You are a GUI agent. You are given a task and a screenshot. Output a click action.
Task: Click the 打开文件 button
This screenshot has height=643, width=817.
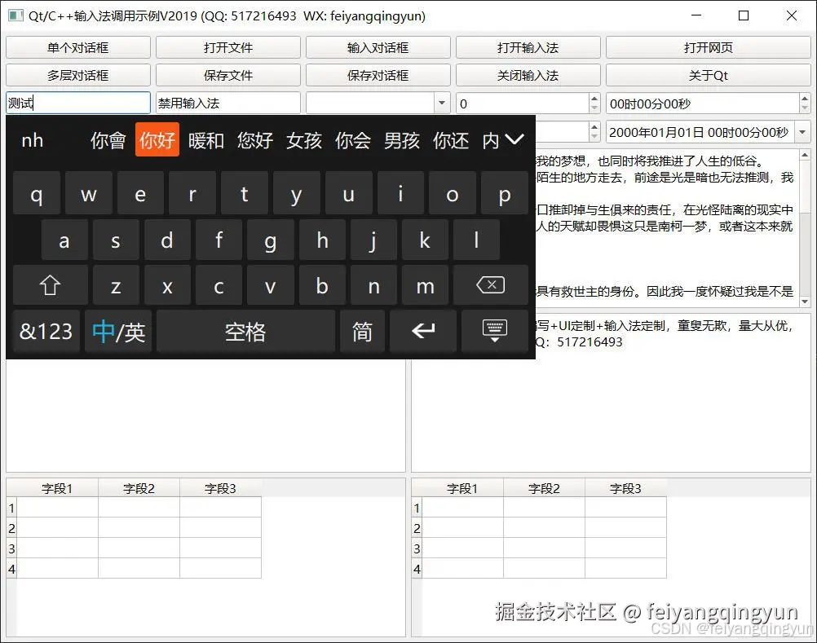(x=228, y=47)
